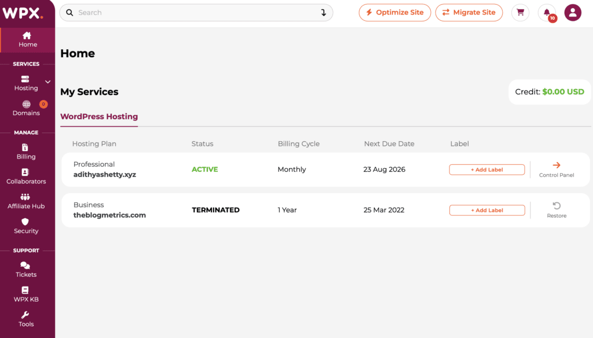Click the adithyashetty.xyz domain name
The height and width of the screenshot is (338, 593).
(x=105, y=175)
